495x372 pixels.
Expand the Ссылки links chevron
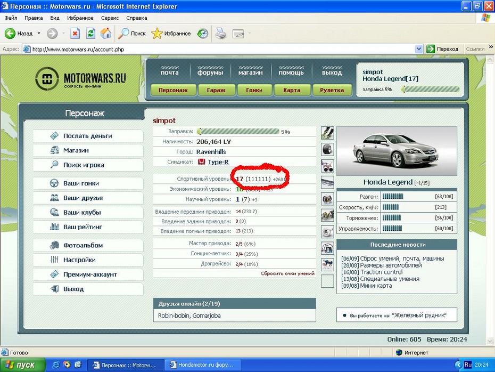point(491,47)
